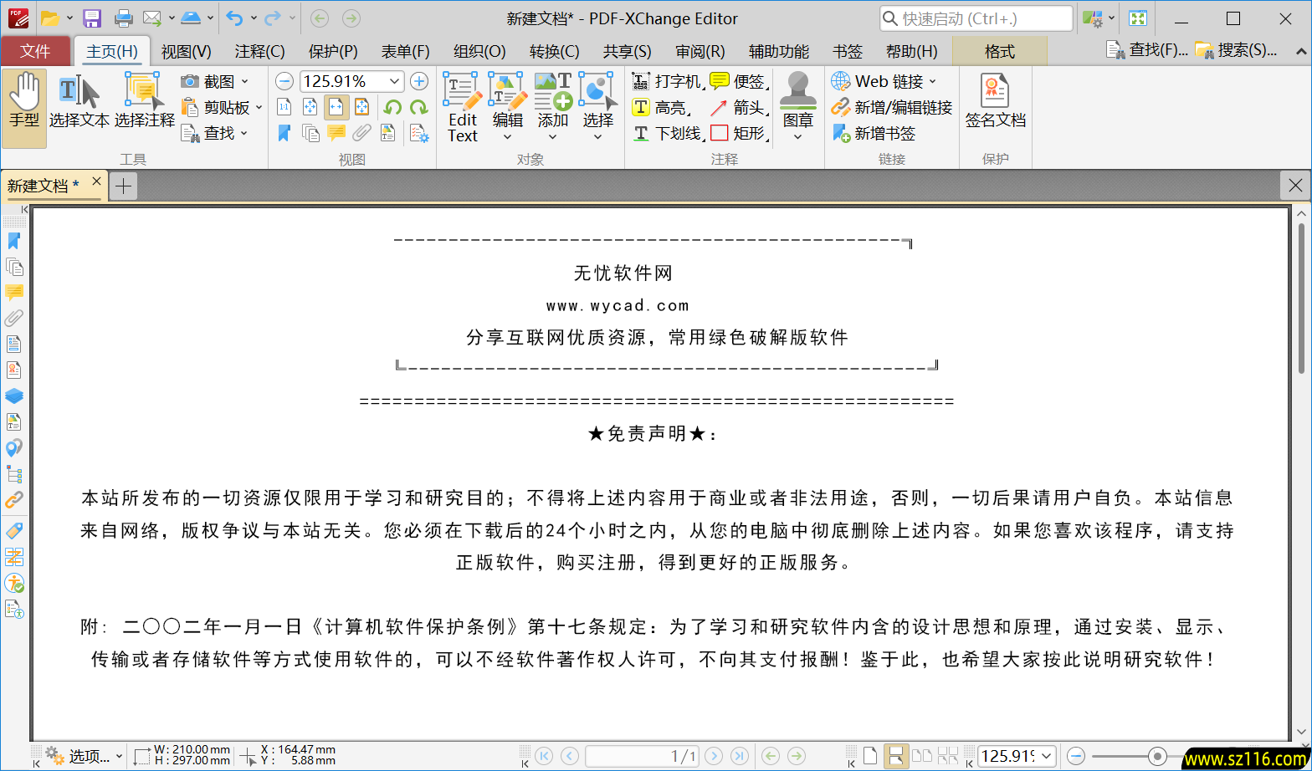Select the Sticky Note tool (便签)
The width and height of the screenshot is (1312, 771).
(739, 81)
